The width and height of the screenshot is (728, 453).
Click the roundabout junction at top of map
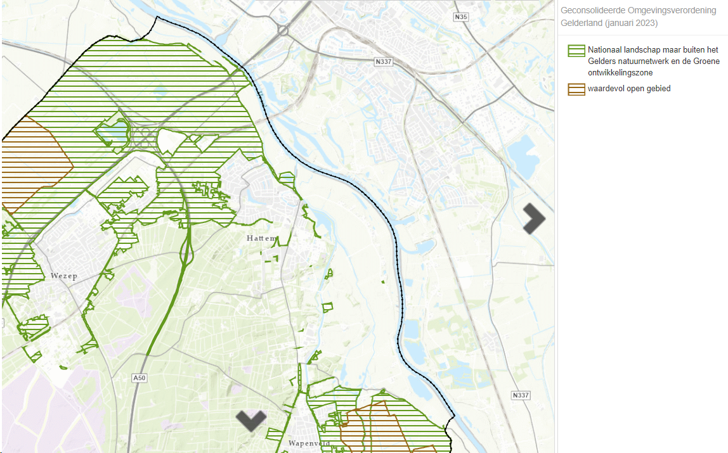283,29
